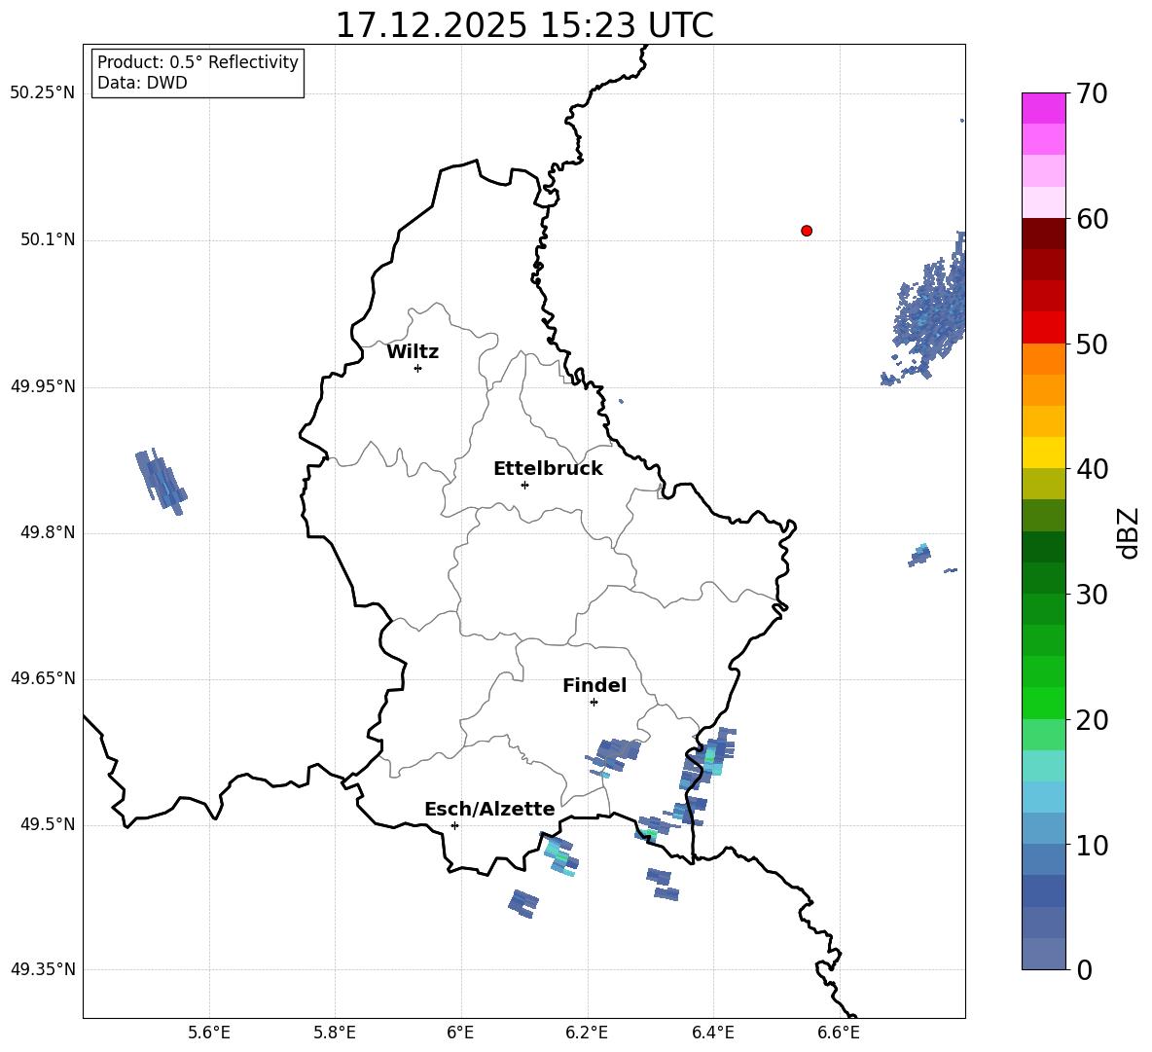The height and width of the screenshot is (1052, 1152).
Task: Click the Findel location cross marker
Action: pos(594,702)
